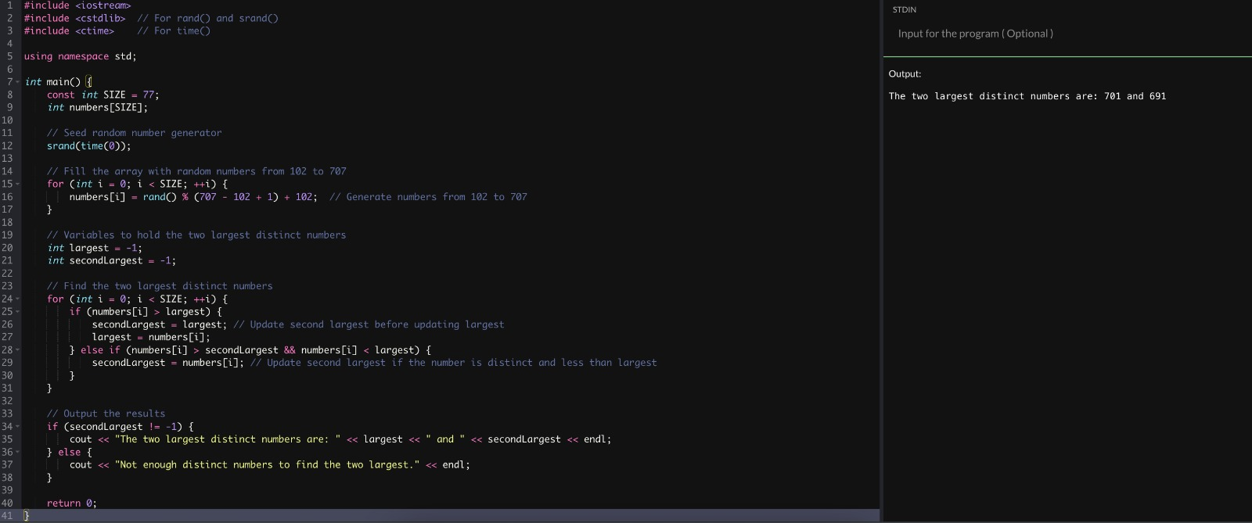Collapse the if block fold arrow at line 34

tap(18, 427)
